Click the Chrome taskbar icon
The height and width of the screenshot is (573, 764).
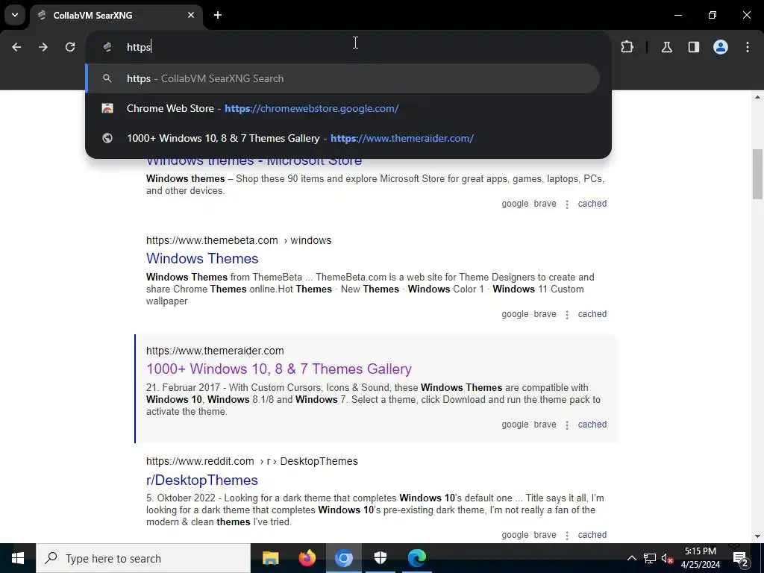(x=343, y=558)
